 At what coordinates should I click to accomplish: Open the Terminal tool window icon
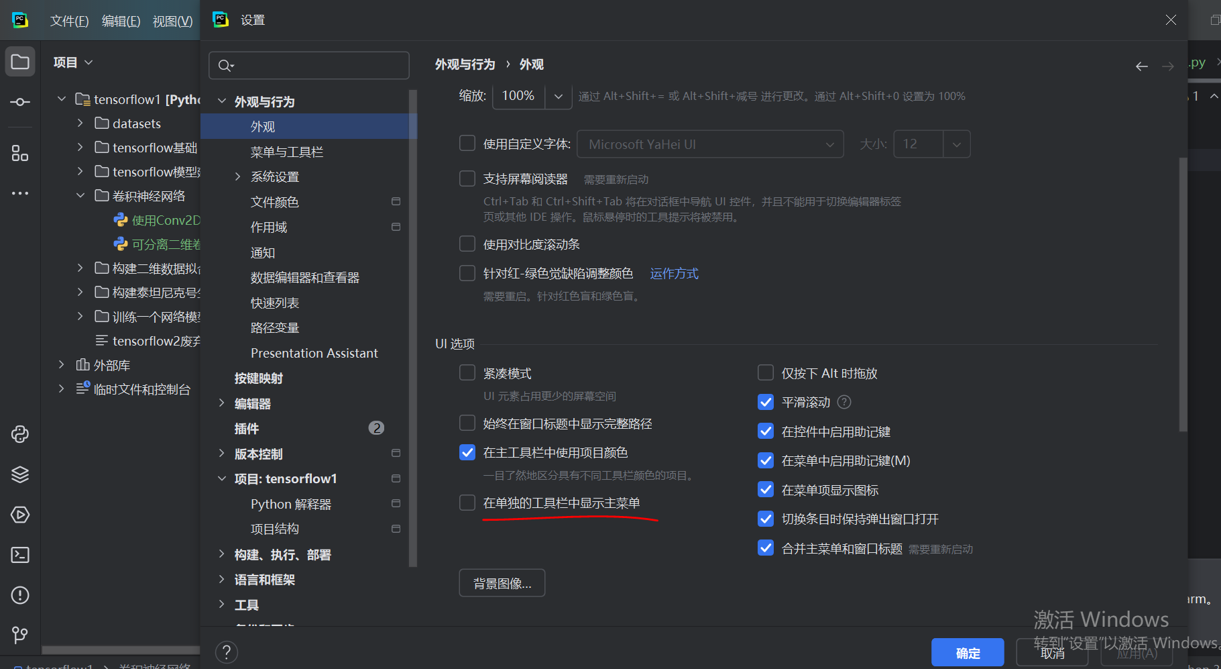pyautogui.click(x=20, y=555)
